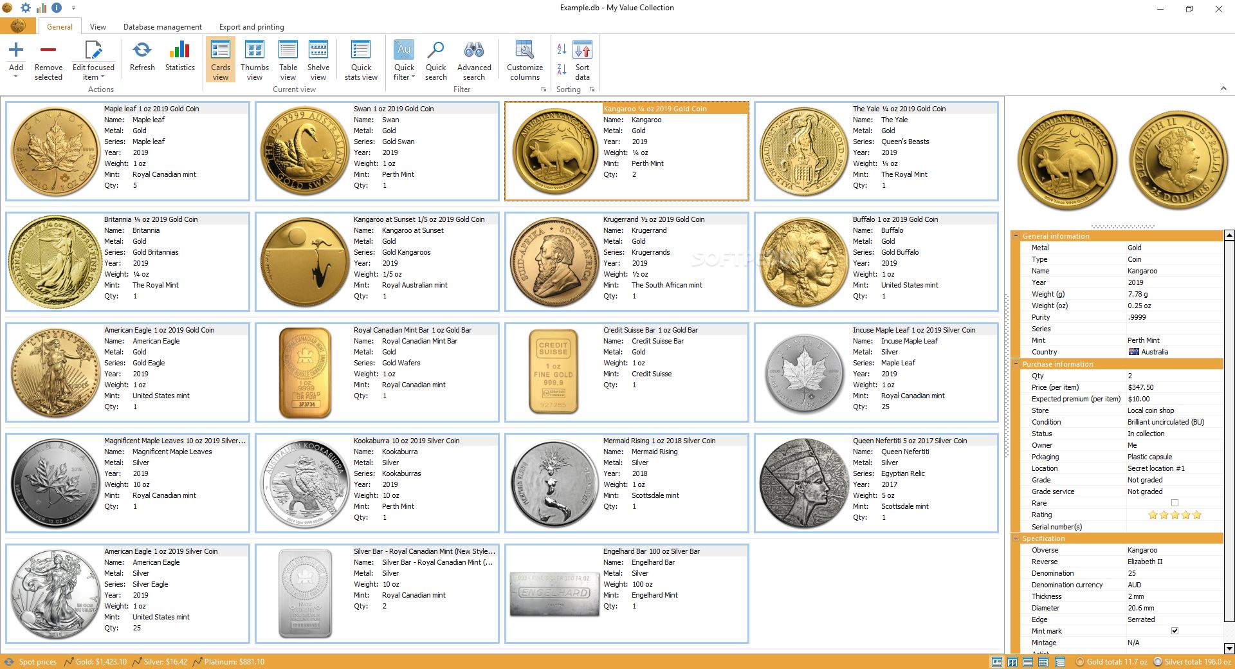Toggle the Mint mark checkbox
1235x669 pixels.
(x=1175, y=631)
